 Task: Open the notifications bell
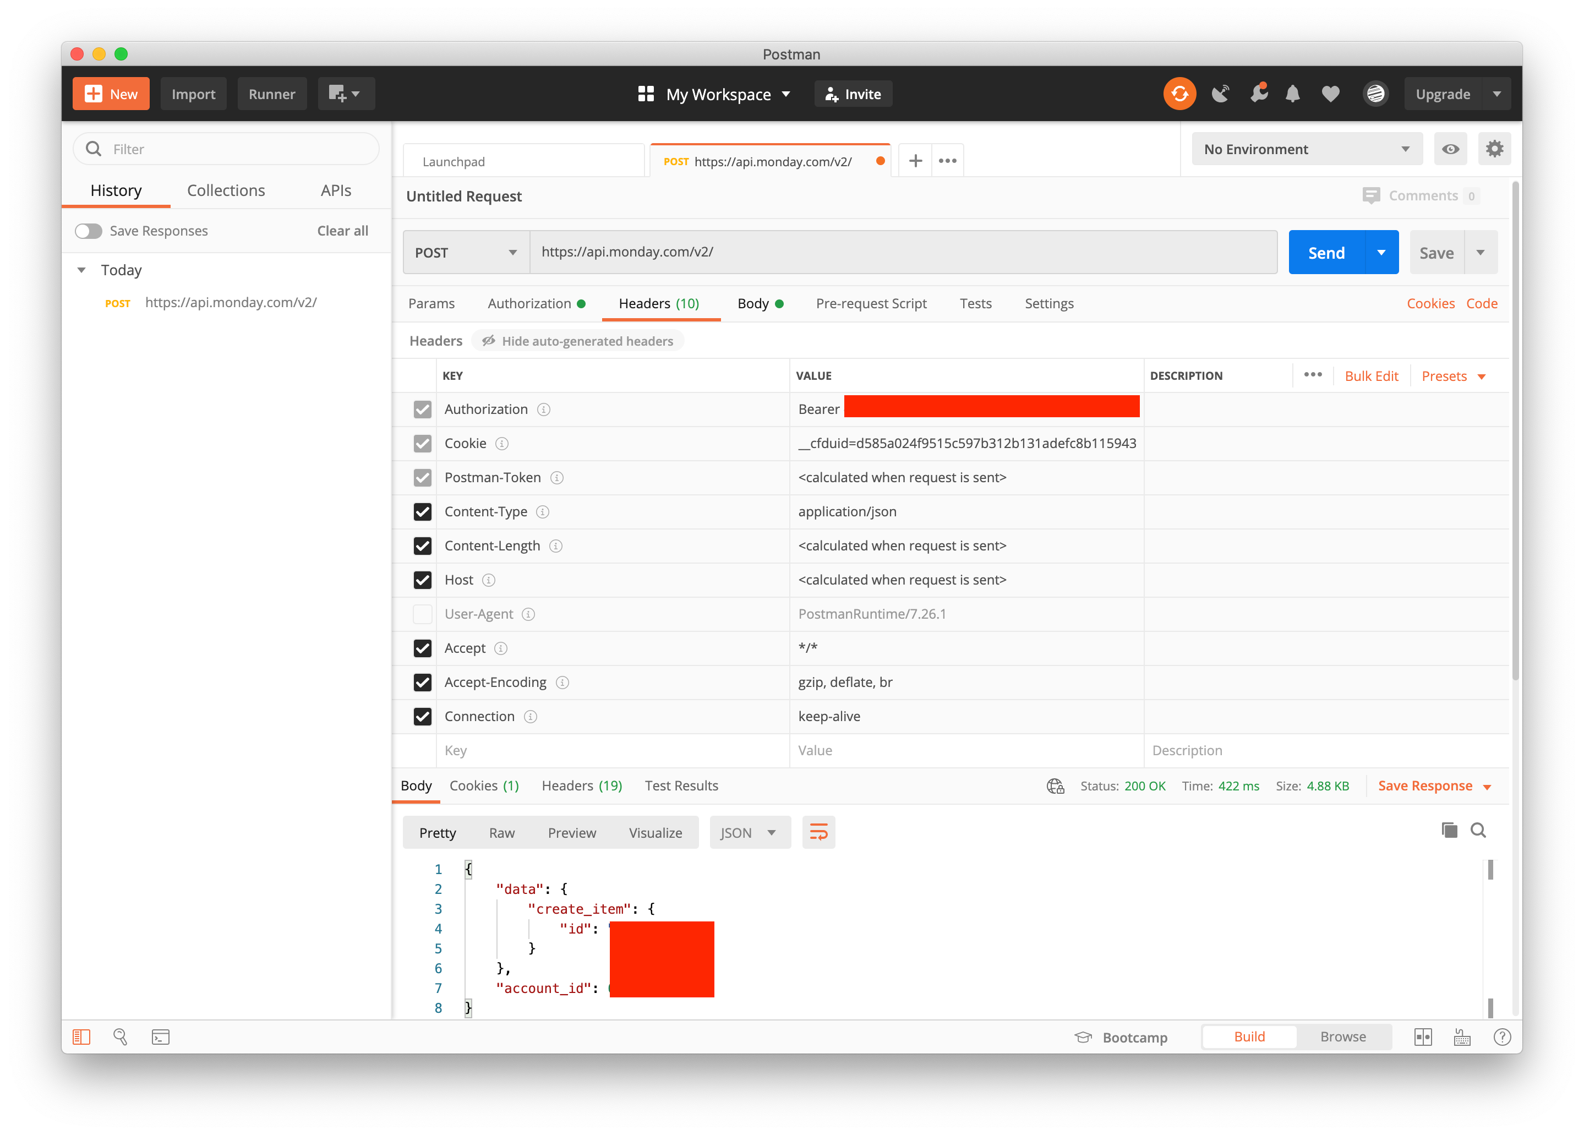point(1293,94)
